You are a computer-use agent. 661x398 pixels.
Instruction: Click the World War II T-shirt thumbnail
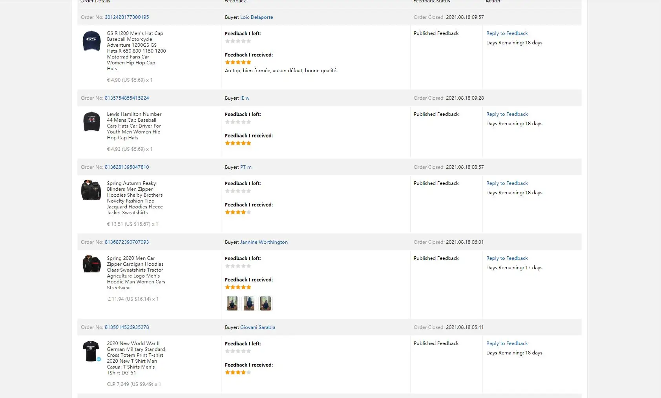[91, 351]
